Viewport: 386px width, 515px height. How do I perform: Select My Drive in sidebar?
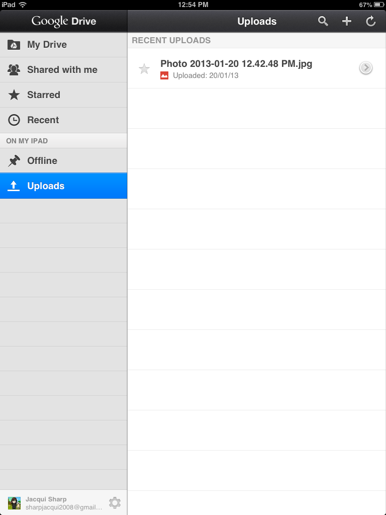(63, 44)
